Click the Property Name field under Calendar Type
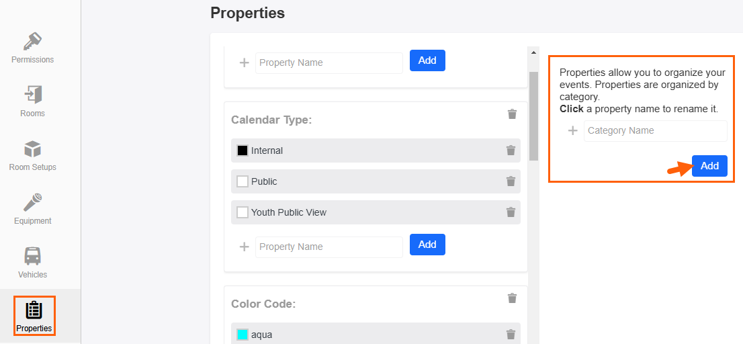Image resolution: width=743 pixels, height=344 pixels. (329, 247)
